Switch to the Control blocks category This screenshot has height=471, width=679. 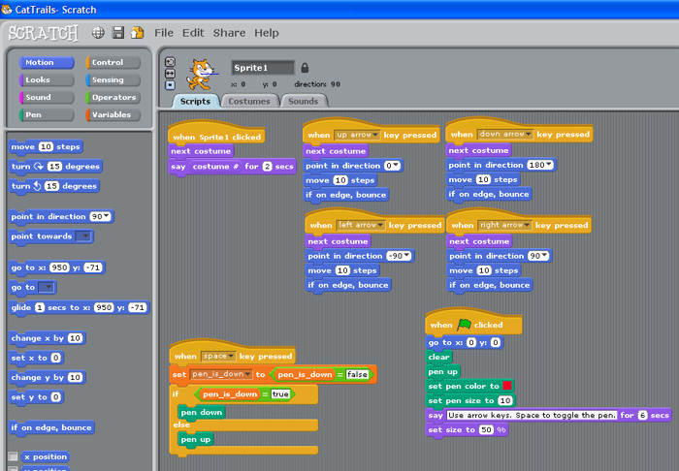click(113, 63)
